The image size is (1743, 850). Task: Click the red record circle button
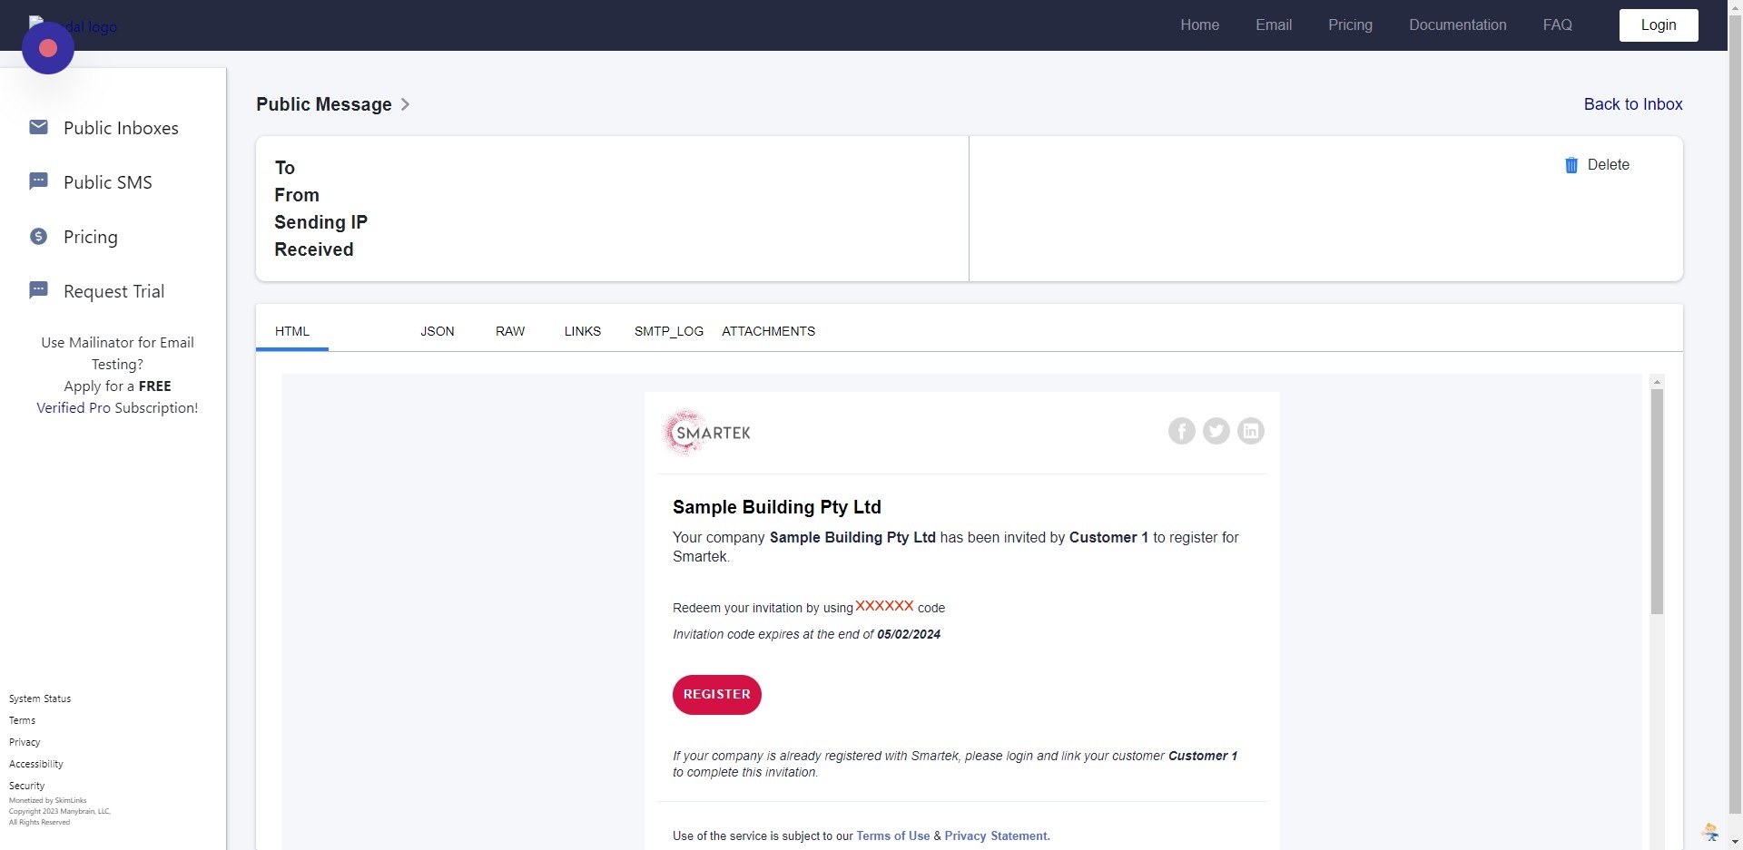[48, 48]
